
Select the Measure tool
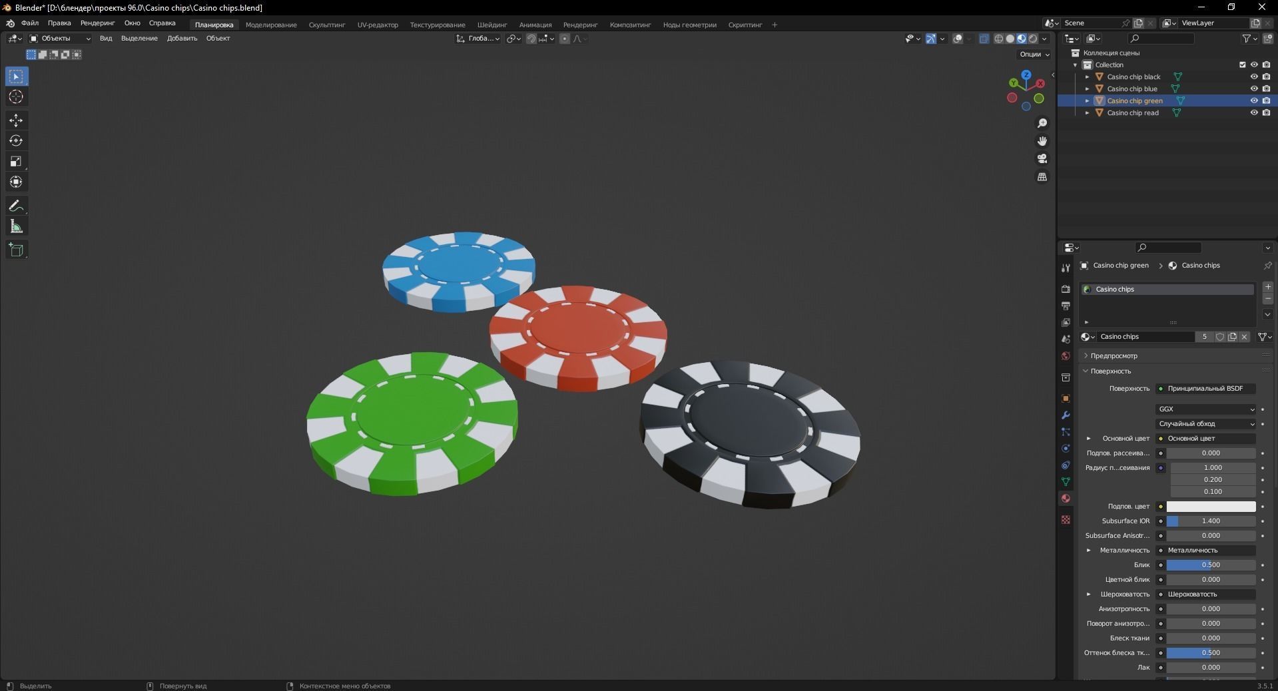click(17, 227)
